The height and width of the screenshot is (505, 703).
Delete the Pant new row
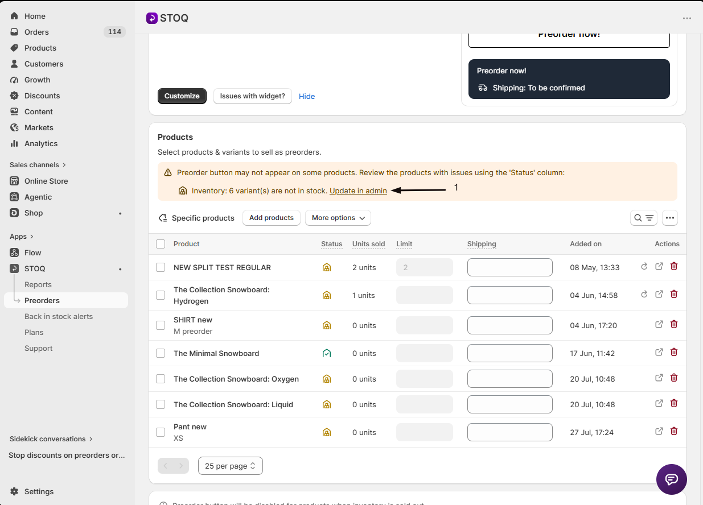[674, 431]
